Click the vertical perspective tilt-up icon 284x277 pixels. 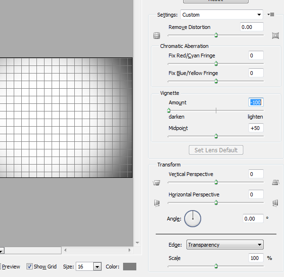(x=275, y=182)
